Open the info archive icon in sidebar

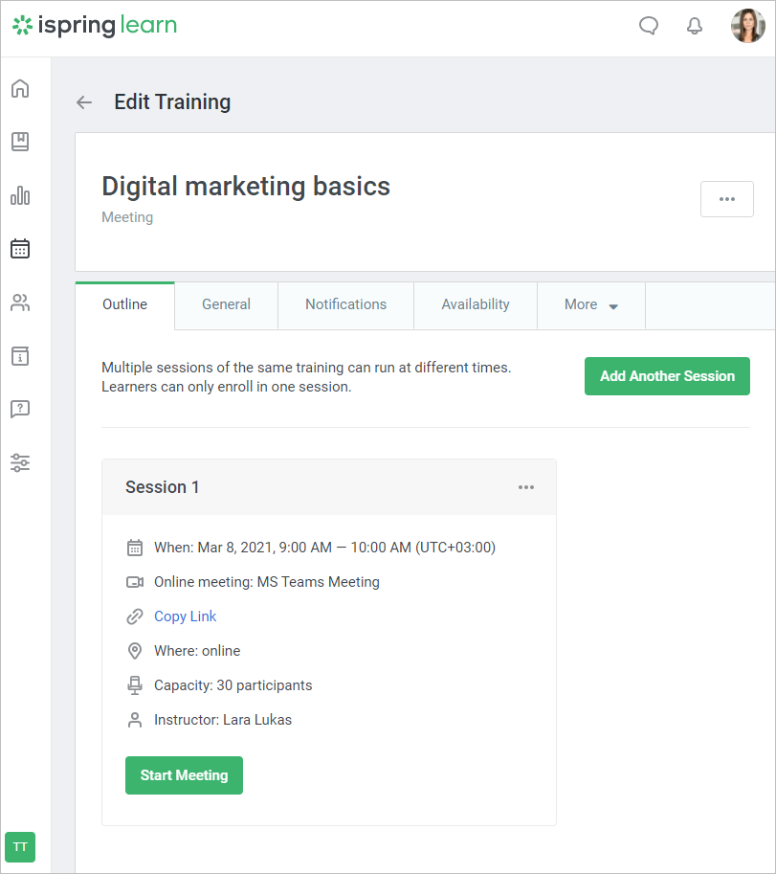point(20,356)
